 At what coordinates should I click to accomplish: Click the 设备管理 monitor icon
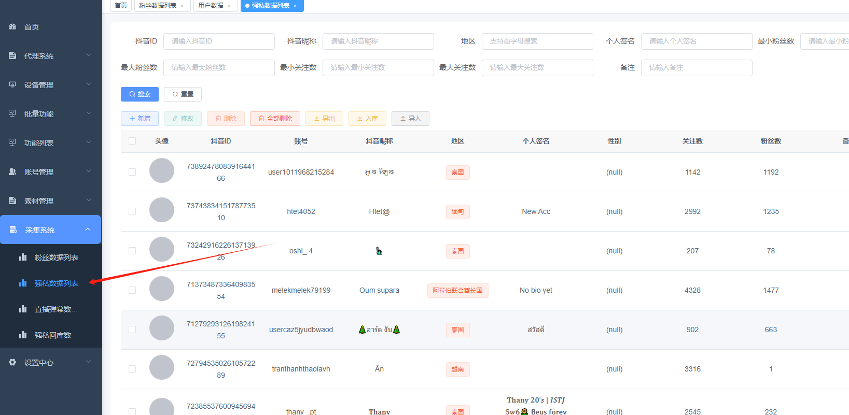12,84
